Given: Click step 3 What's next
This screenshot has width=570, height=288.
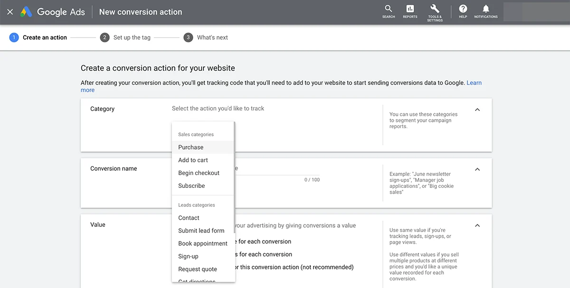Looking at the screenshot, I should [206, 37].
